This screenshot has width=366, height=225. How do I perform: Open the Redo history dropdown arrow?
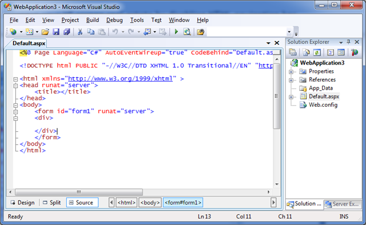click(x=138, y=32)
